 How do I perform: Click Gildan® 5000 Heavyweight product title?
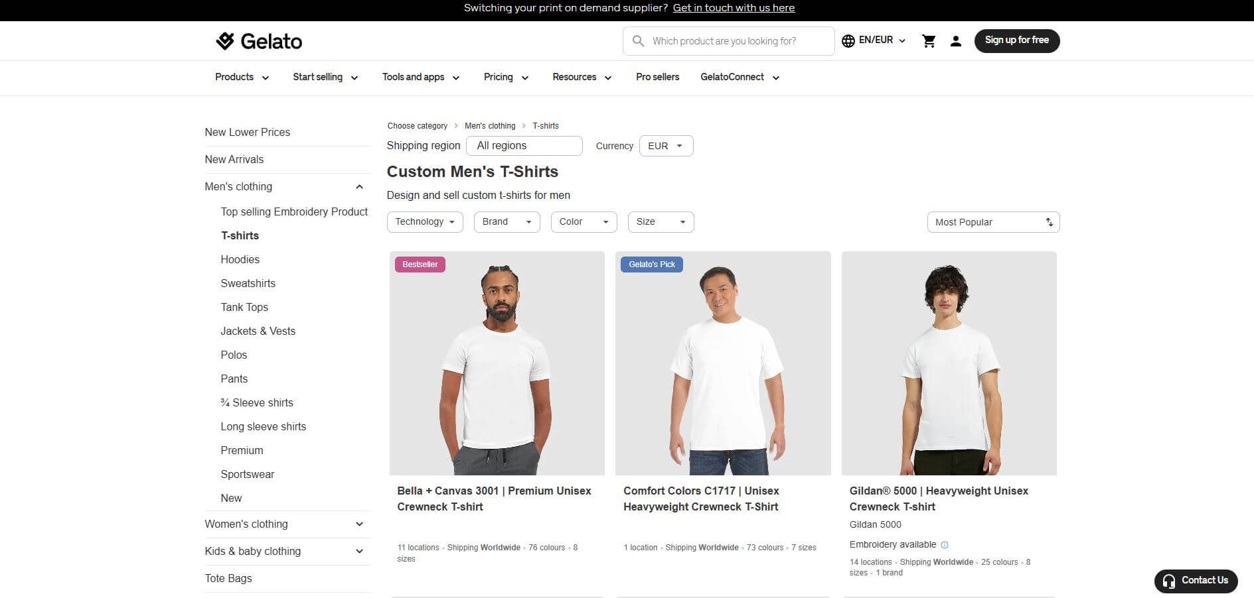[x=939, y=499]
